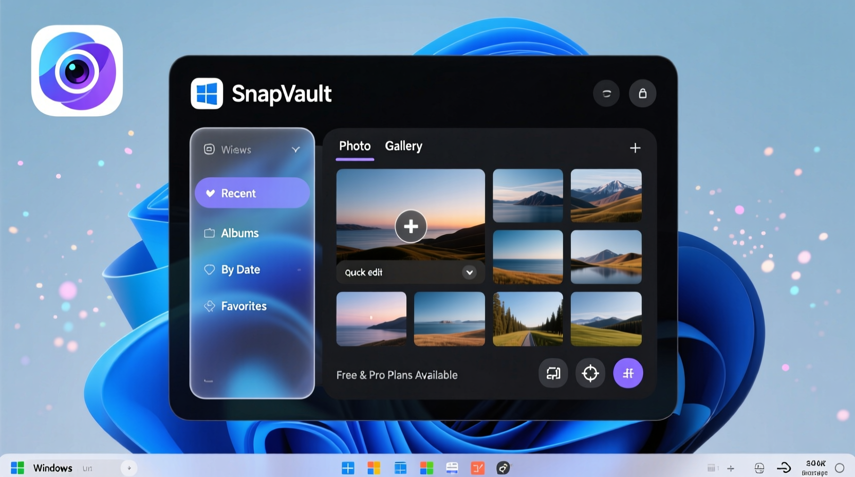The image size is (855, 477).
Task: Expand the By Date entry
Action: (x=300, y=269)
